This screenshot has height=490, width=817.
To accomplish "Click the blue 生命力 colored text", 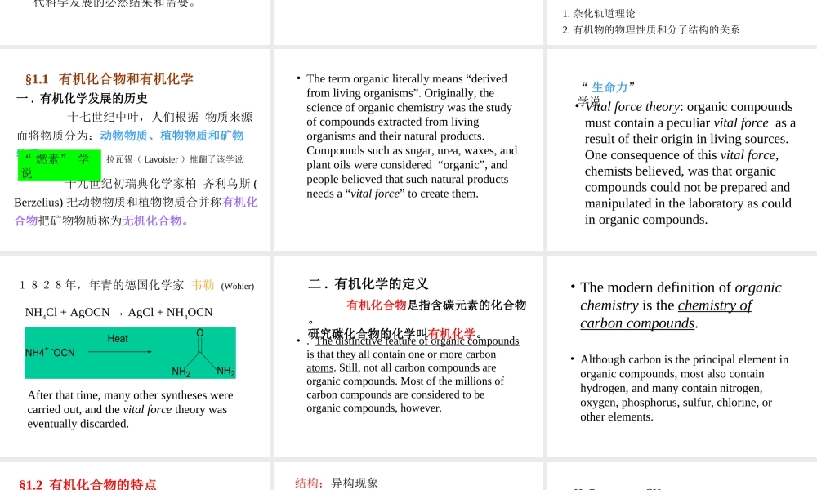I will (x=609, y=84).
